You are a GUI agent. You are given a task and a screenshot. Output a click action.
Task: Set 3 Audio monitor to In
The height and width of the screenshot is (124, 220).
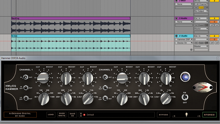[x=196, y=25]
